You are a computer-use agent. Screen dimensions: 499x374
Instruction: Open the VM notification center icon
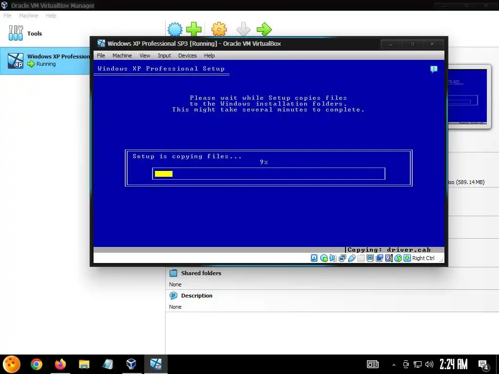point(434,69)
